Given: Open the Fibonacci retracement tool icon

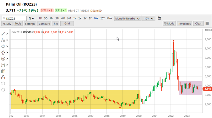Looking at the screenshot, I should click(x=3, y=40).
